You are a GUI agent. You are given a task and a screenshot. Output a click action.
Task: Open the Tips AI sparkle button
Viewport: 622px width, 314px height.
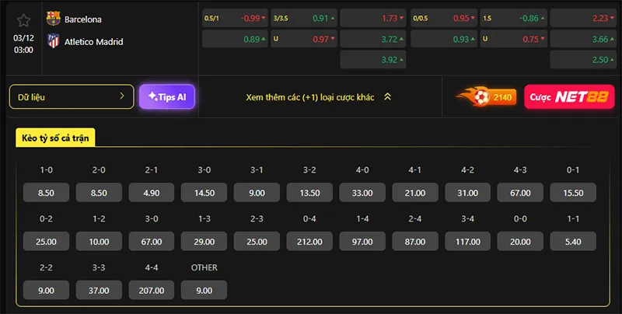166,97
